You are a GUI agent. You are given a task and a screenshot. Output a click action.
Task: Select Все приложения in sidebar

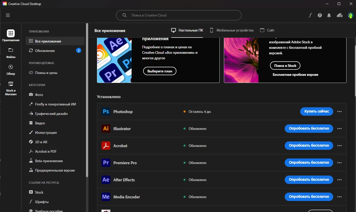point(55,41)
